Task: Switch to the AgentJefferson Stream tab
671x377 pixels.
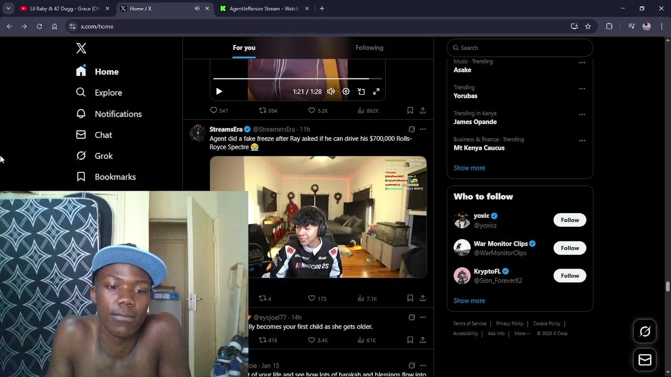Action: point(264,8)
